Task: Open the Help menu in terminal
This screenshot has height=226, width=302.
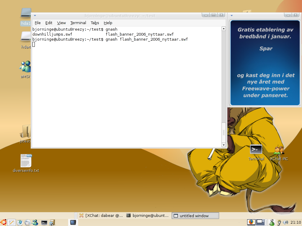Action: pos(108,23)
